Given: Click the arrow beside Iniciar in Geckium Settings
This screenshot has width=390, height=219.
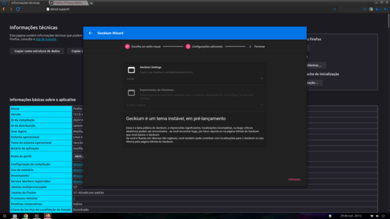Looking at the screenshot, I should click(262, 78).
